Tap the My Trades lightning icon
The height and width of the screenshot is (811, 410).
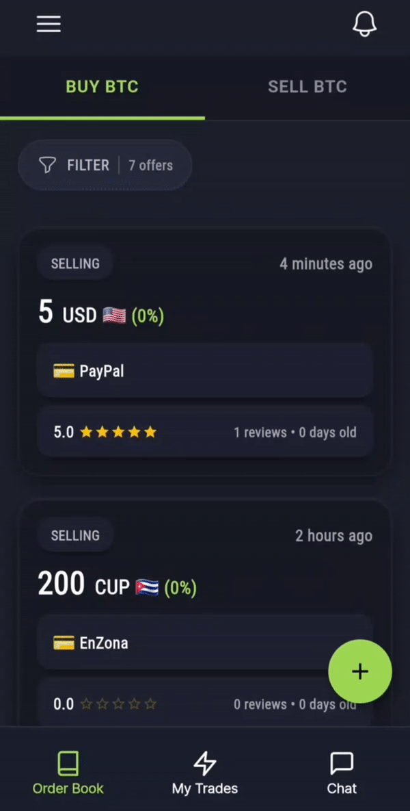[x=205, y=763]
